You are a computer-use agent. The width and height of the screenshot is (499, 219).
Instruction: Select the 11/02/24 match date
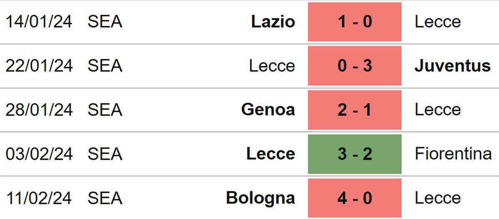(39, 198)
